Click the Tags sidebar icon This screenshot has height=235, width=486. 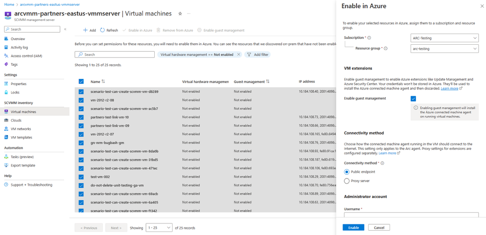coord(6,65)
